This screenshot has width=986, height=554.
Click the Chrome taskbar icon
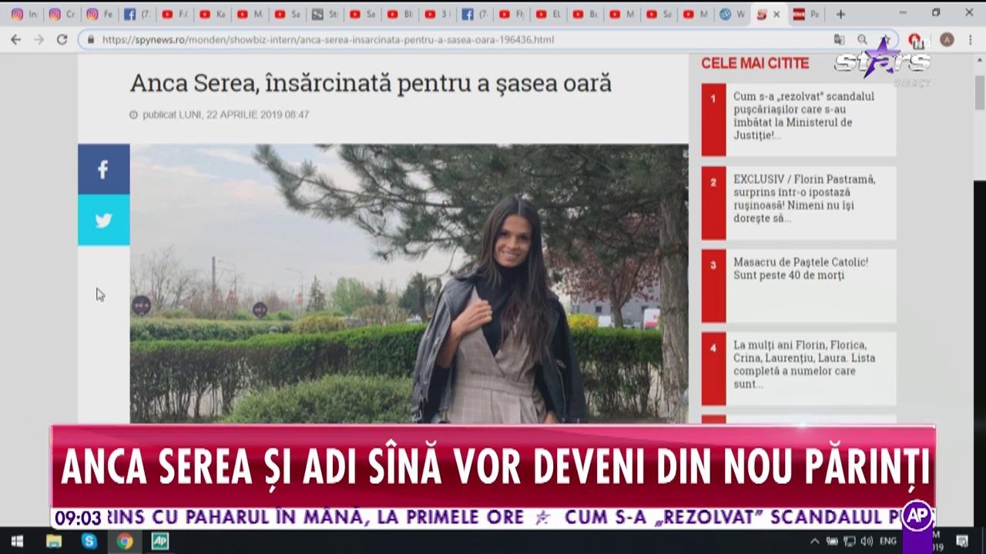(x=125, y=541)
